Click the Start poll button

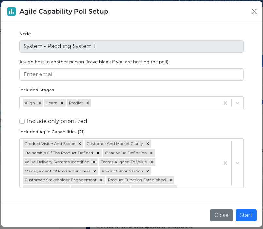click(246, 215)
